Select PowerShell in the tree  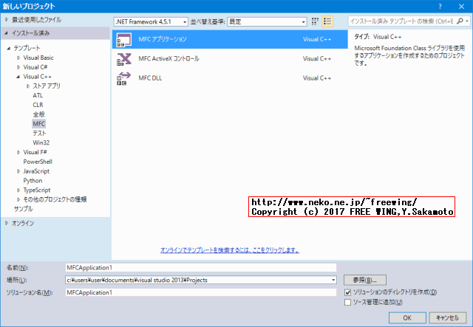pos(38,162)
